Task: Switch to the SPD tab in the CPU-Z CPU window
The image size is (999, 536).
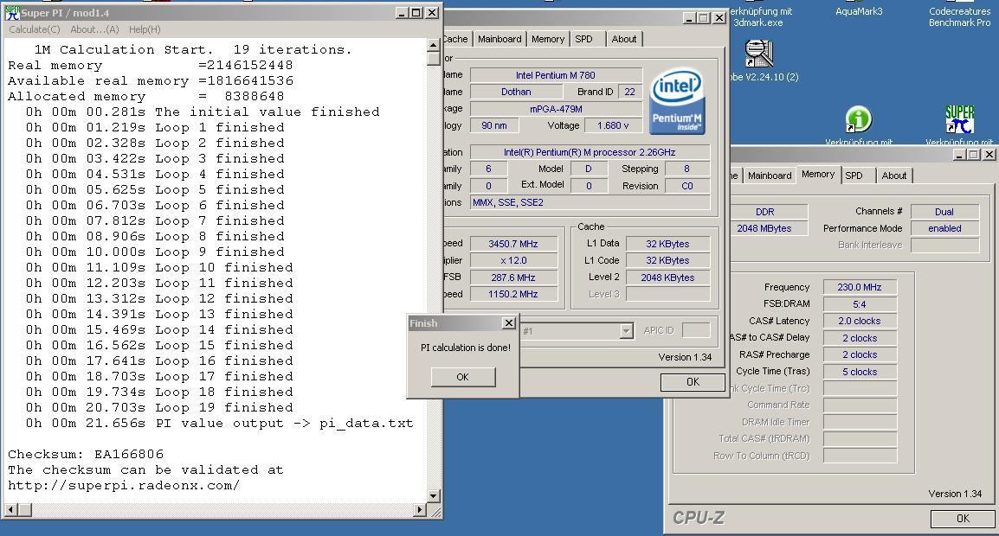Action: click(x=583, y=39)
